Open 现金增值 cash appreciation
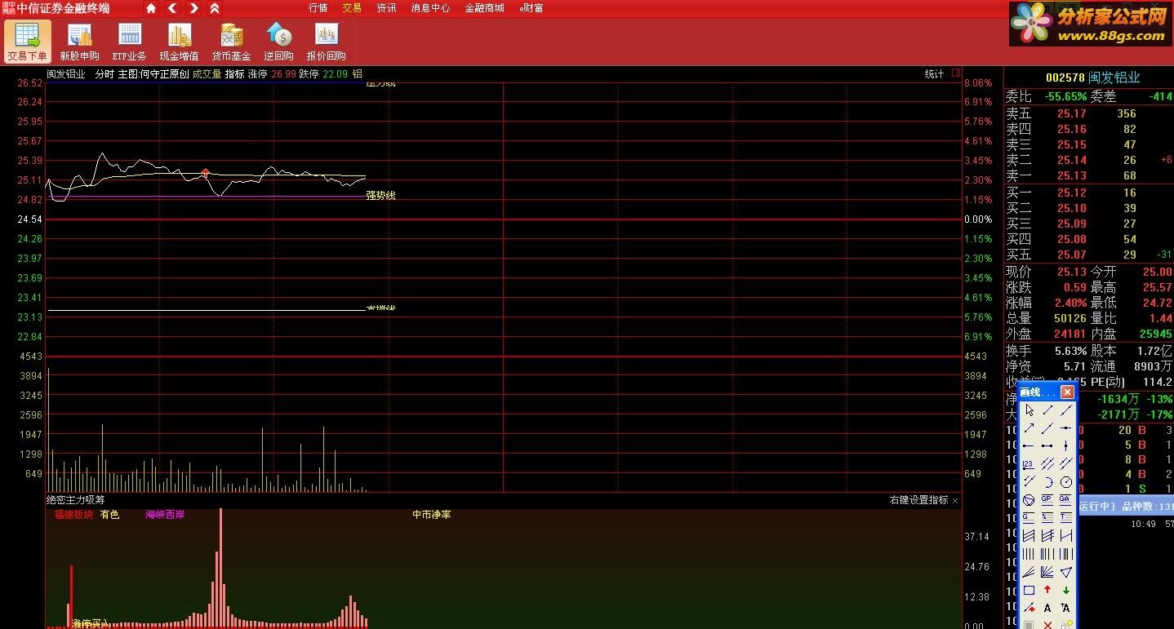This screenshot has width=1174, height=629. [179, 41]
